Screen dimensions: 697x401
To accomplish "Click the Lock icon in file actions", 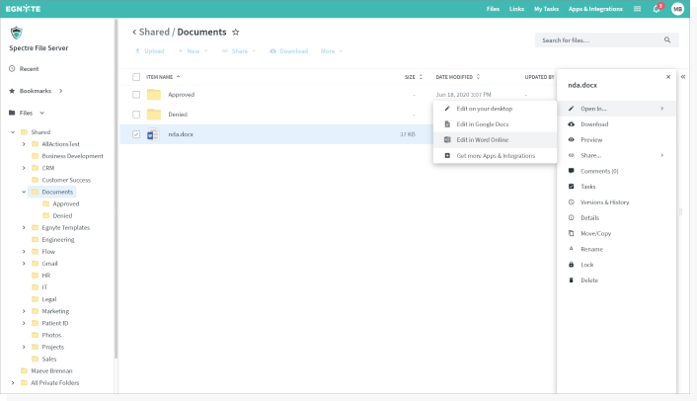I will pyautogui.click(x=572, y=265).
